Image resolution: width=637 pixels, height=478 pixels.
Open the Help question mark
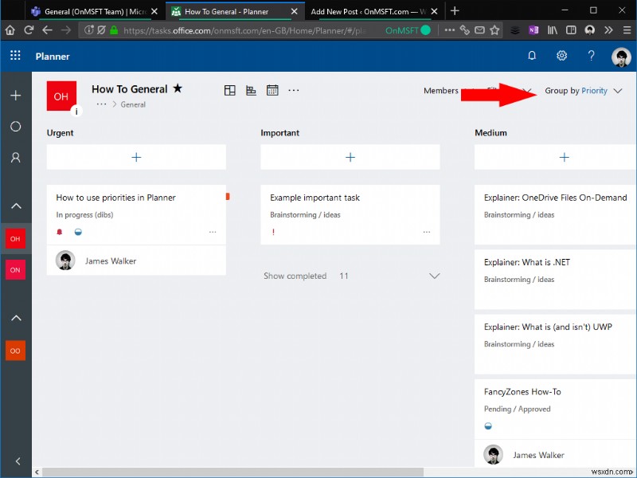coord(591,57)
